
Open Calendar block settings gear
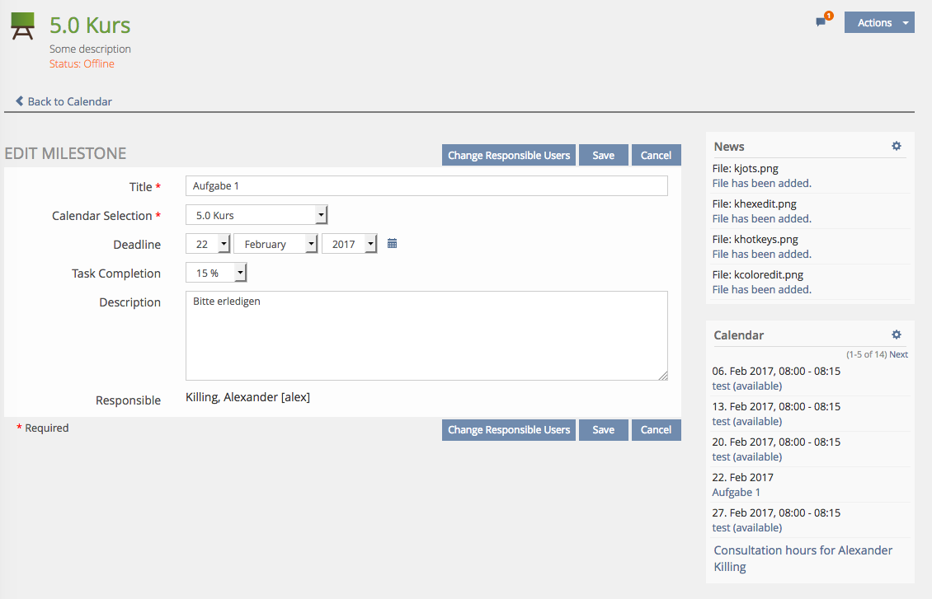(897, 335)
